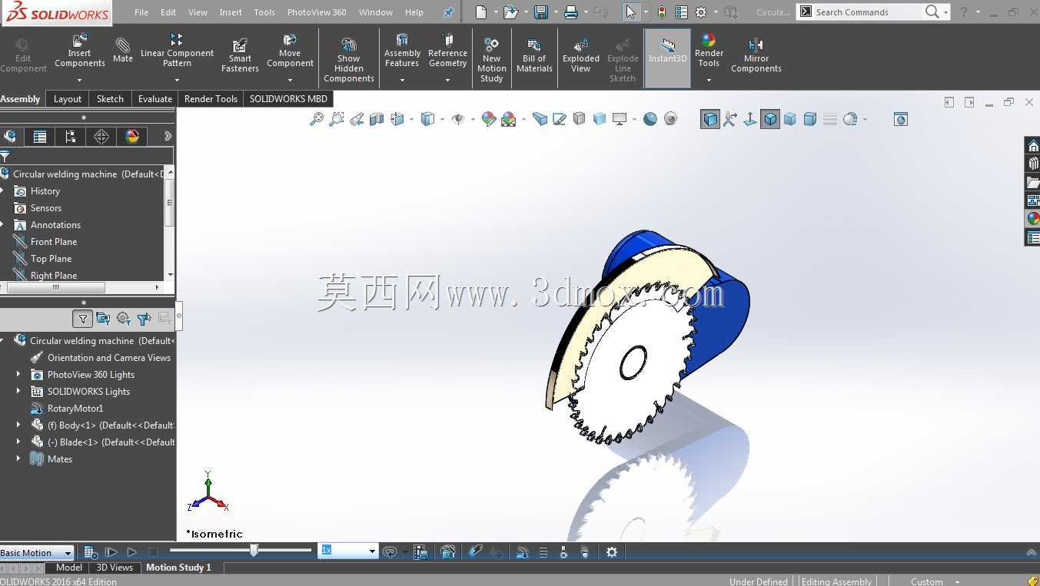Toggle the motion study filter button
Image resolution: width=1040 pixels, height=586 pixels.
point(82,318)
